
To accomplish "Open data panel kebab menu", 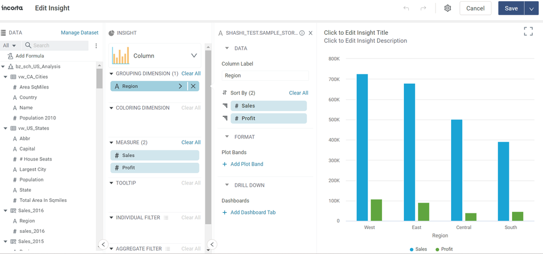I will 96,46.
